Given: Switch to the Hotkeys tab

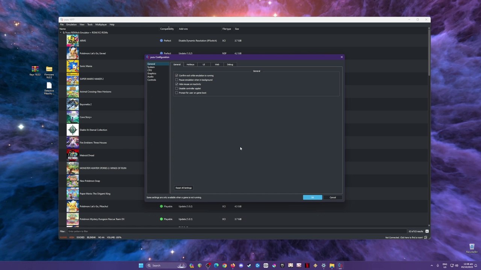Looking at the screenshot, I should (190, 64).
